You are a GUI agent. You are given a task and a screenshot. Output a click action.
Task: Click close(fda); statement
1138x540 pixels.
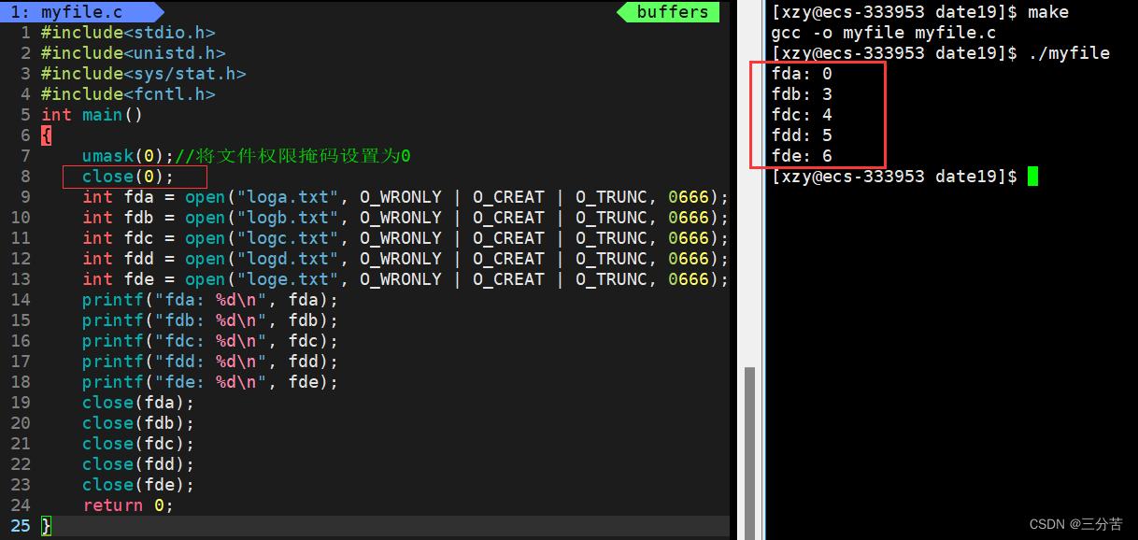pyautogui.click(x=138, y=403)
